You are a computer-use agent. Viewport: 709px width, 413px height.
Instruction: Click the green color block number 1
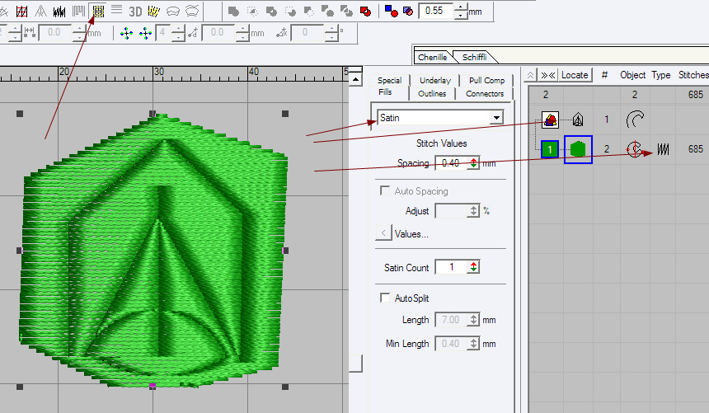click(x=550, y=149)
